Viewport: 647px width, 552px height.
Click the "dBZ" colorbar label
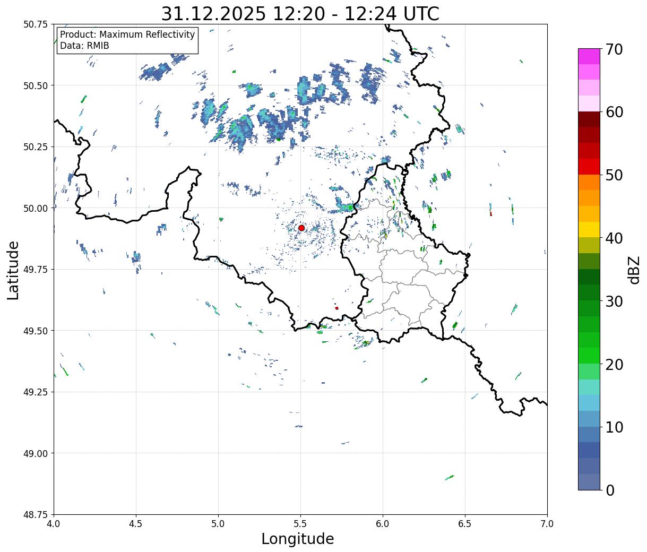pos(634,270)
